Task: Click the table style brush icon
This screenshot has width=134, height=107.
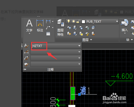Action: click(26, 64)
